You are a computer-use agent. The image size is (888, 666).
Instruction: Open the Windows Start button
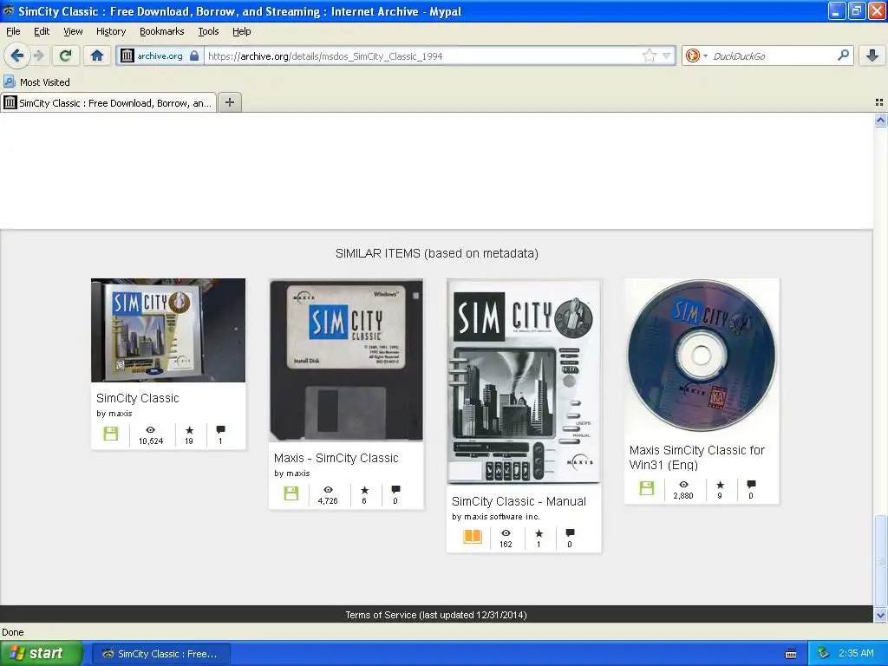(41, 653)
